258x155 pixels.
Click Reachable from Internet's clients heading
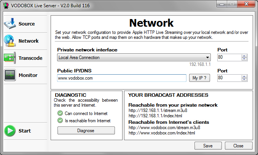point(169,122)
